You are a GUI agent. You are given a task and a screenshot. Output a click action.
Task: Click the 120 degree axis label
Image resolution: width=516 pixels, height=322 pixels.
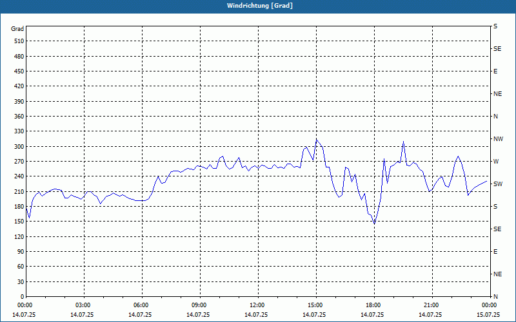19,236
